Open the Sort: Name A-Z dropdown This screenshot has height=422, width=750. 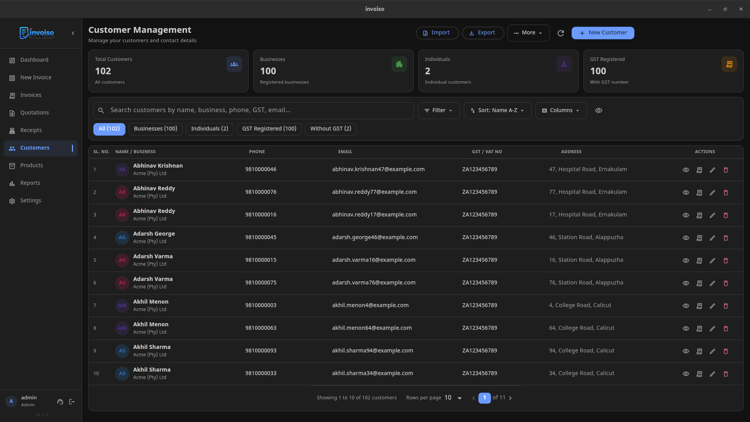pyautogui.click(x=497, y=111)
